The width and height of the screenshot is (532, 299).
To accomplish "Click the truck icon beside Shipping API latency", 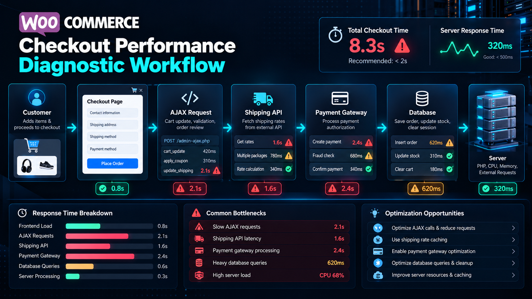I will [199, 239].
